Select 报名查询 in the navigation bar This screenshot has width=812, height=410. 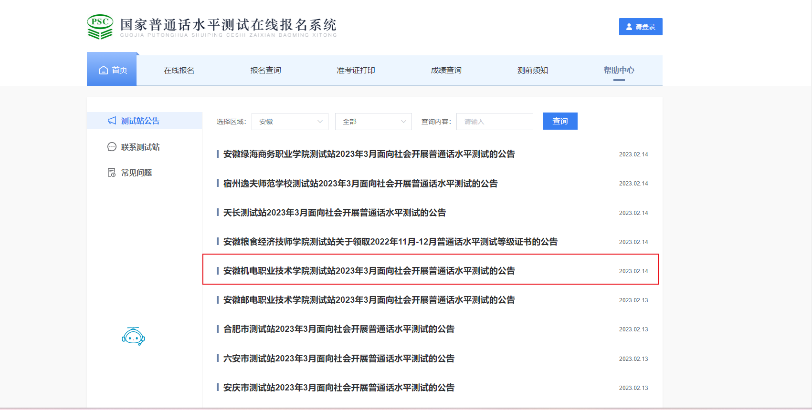coord(265,71)
